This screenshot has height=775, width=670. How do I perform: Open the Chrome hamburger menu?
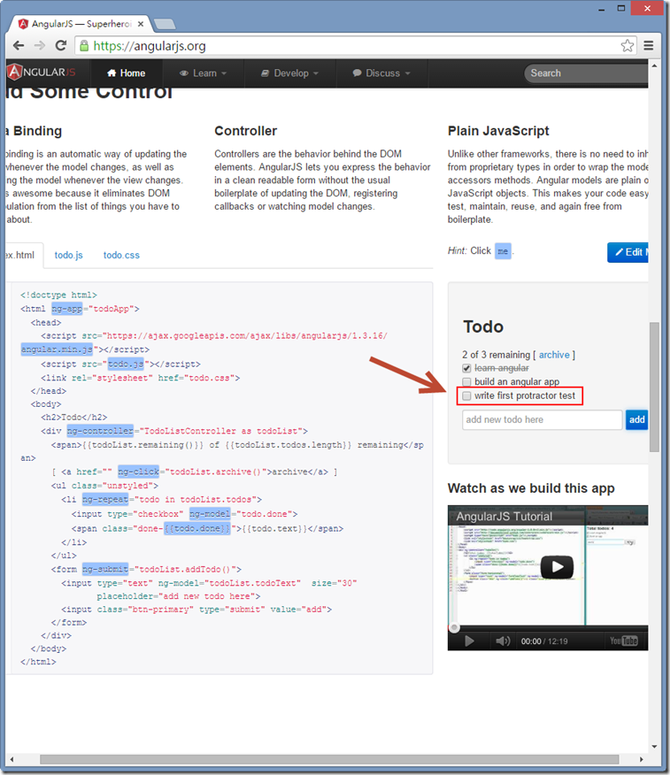649,46
